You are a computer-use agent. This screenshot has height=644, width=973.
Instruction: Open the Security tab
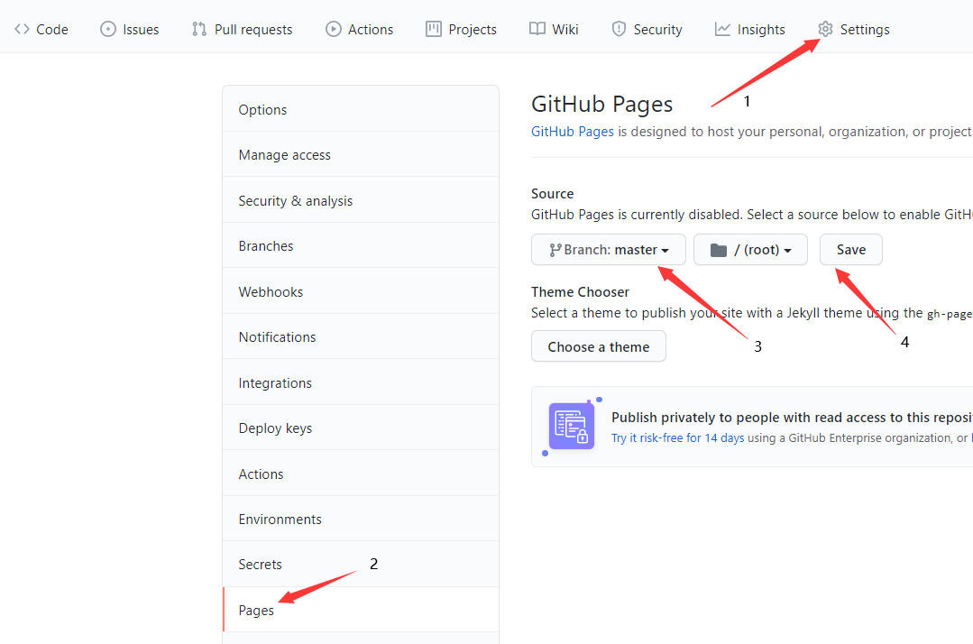(647, 29)
